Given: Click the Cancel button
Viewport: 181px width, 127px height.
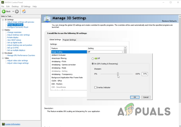Looking at the screenshot, I should click(x=146, y=97).
